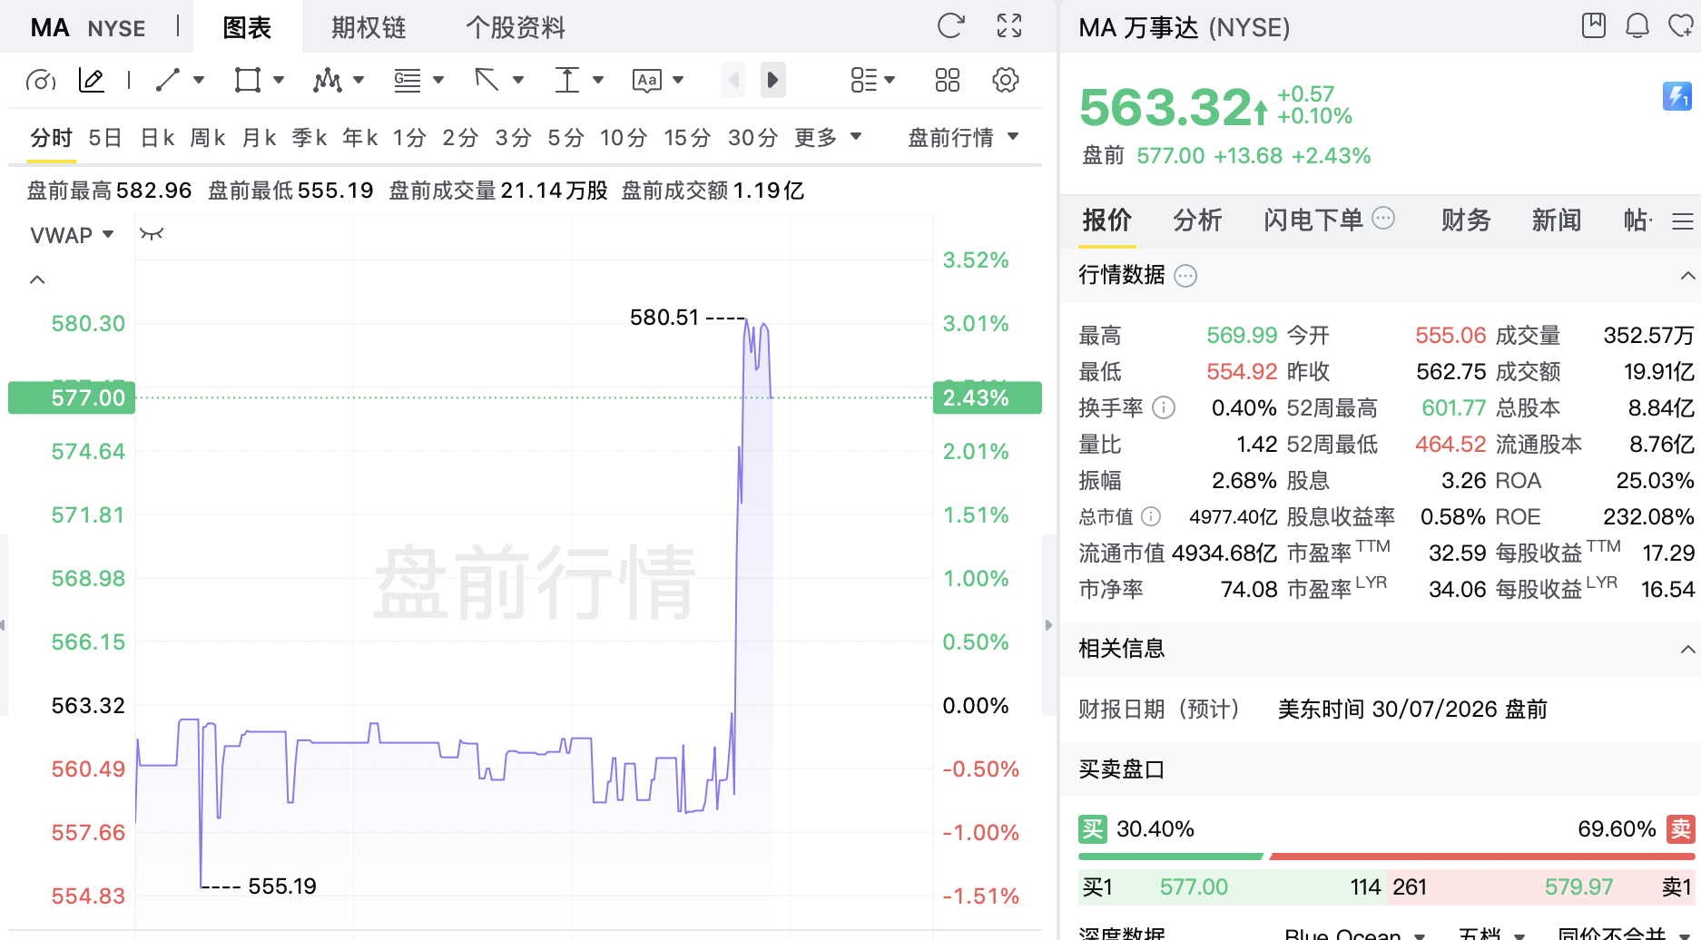Click the buy/sell ratio bar
This screenshot has width=1701, height=940.
(x=1387, y=856)
